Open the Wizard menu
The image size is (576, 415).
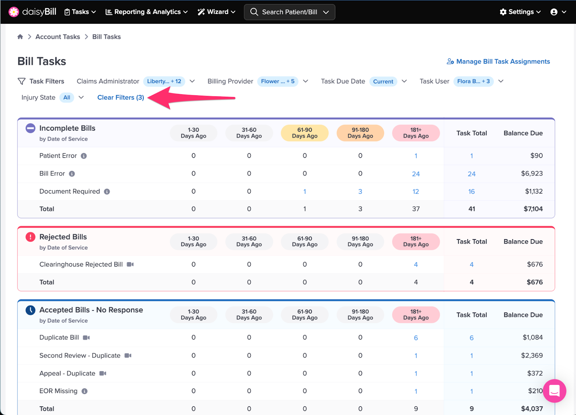[x=216, y=12]
